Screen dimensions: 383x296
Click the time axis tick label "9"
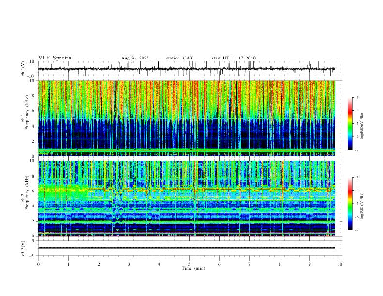tap(309, 264)
